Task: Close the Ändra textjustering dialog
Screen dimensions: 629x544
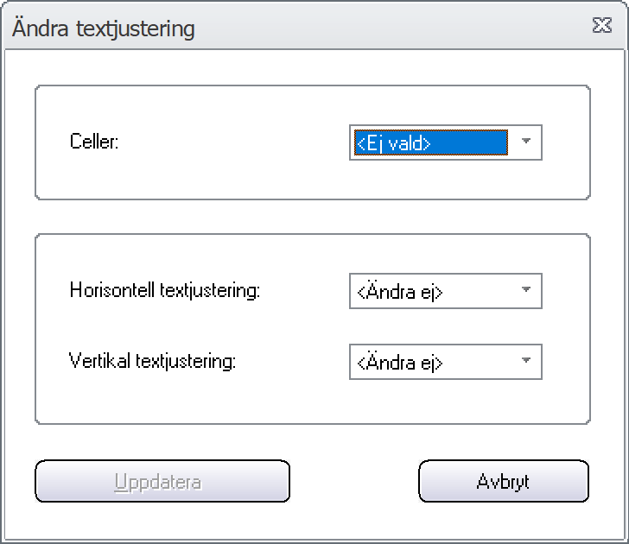Action: click(601, 25)
